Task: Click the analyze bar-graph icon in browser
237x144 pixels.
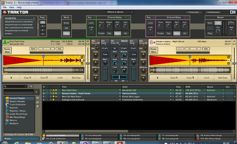Action: 37,102
